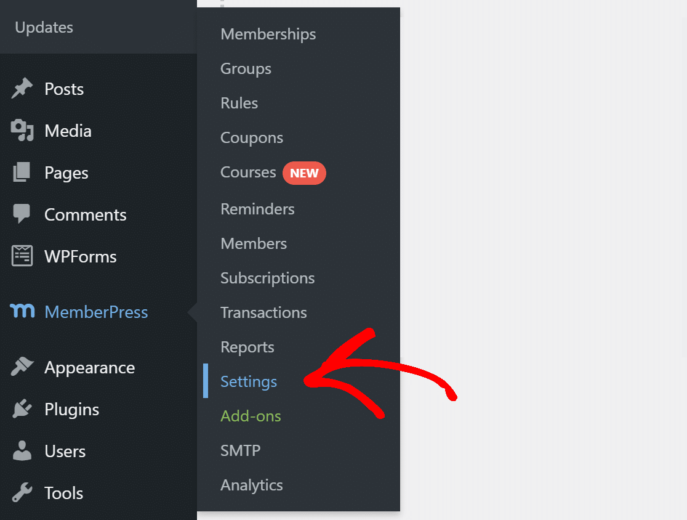This screenshot has width=687, height=520.
Task: Click Courses with the NEW badge
Action: 248,173
